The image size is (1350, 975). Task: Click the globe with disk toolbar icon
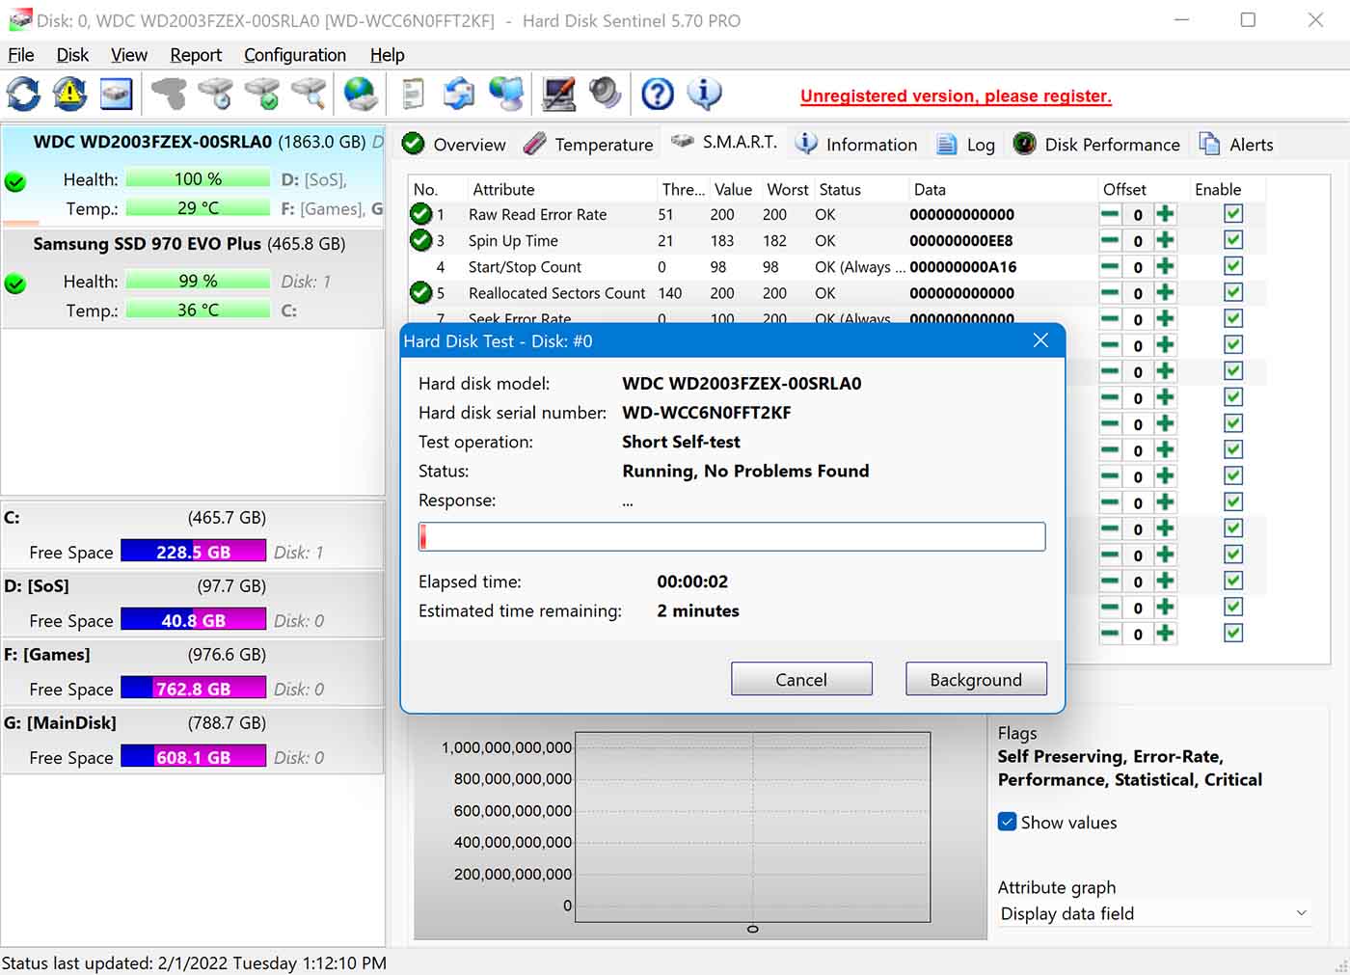click(361, 94)
